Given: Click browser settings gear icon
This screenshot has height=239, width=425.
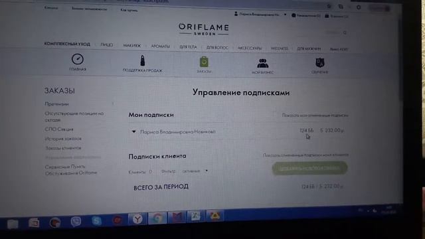Looking at the screenshot, I should pos(359,7).
